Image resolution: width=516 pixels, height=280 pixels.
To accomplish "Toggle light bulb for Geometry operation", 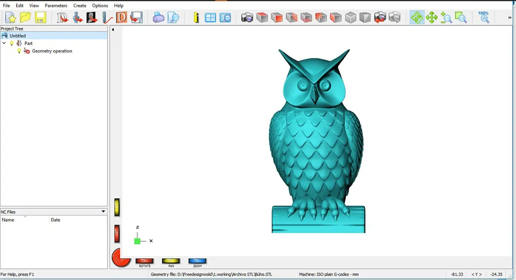I will 19,51.
